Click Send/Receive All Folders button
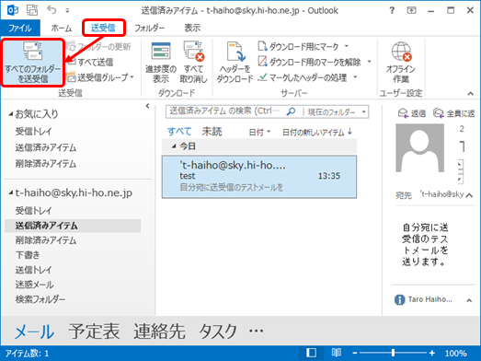 click(32, 63)
